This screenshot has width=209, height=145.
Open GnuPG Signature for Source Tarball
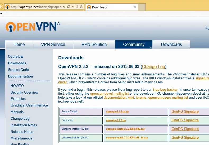[185, 112]
